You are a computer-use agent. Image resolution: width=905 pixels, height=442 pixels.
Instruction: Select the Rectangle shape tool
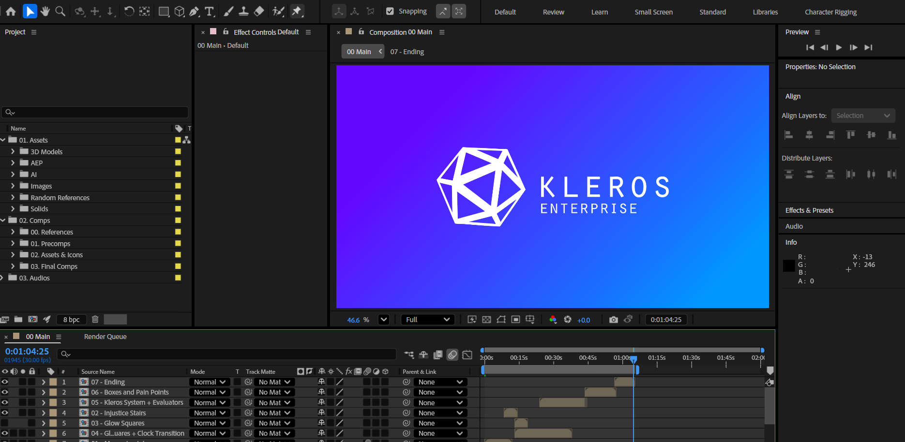coord(164,11)
